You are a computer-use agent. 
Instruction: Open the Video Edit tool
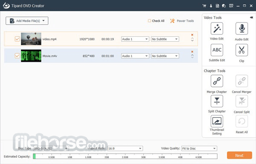[x=217, y=29]
